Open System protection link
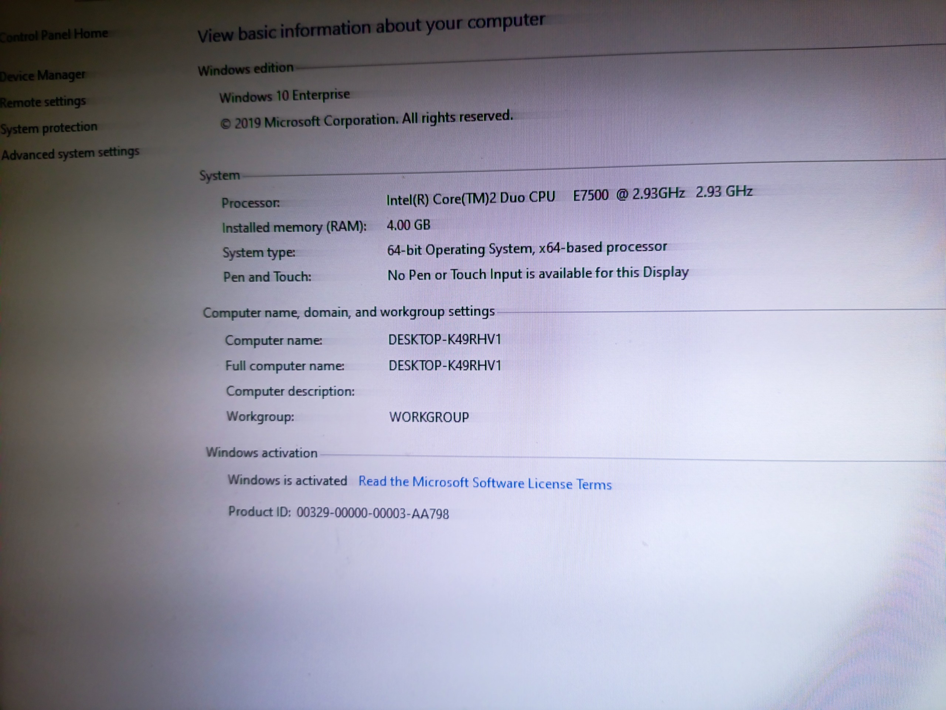 pyautogui.click(x=49, y=128)
